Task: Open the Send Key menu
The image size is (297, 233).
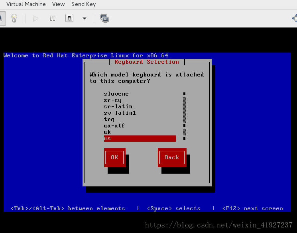Action: [x=84, y=4]
